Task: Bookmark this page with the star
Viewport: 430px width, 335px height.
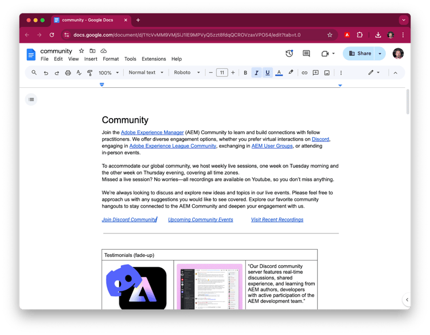Action: (x=330, y=35)
